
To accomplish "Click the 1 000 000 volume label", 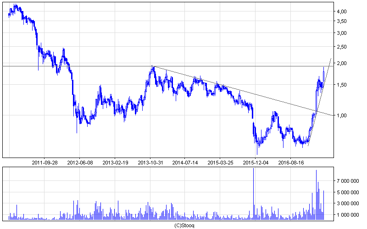I will pos(348,215).
